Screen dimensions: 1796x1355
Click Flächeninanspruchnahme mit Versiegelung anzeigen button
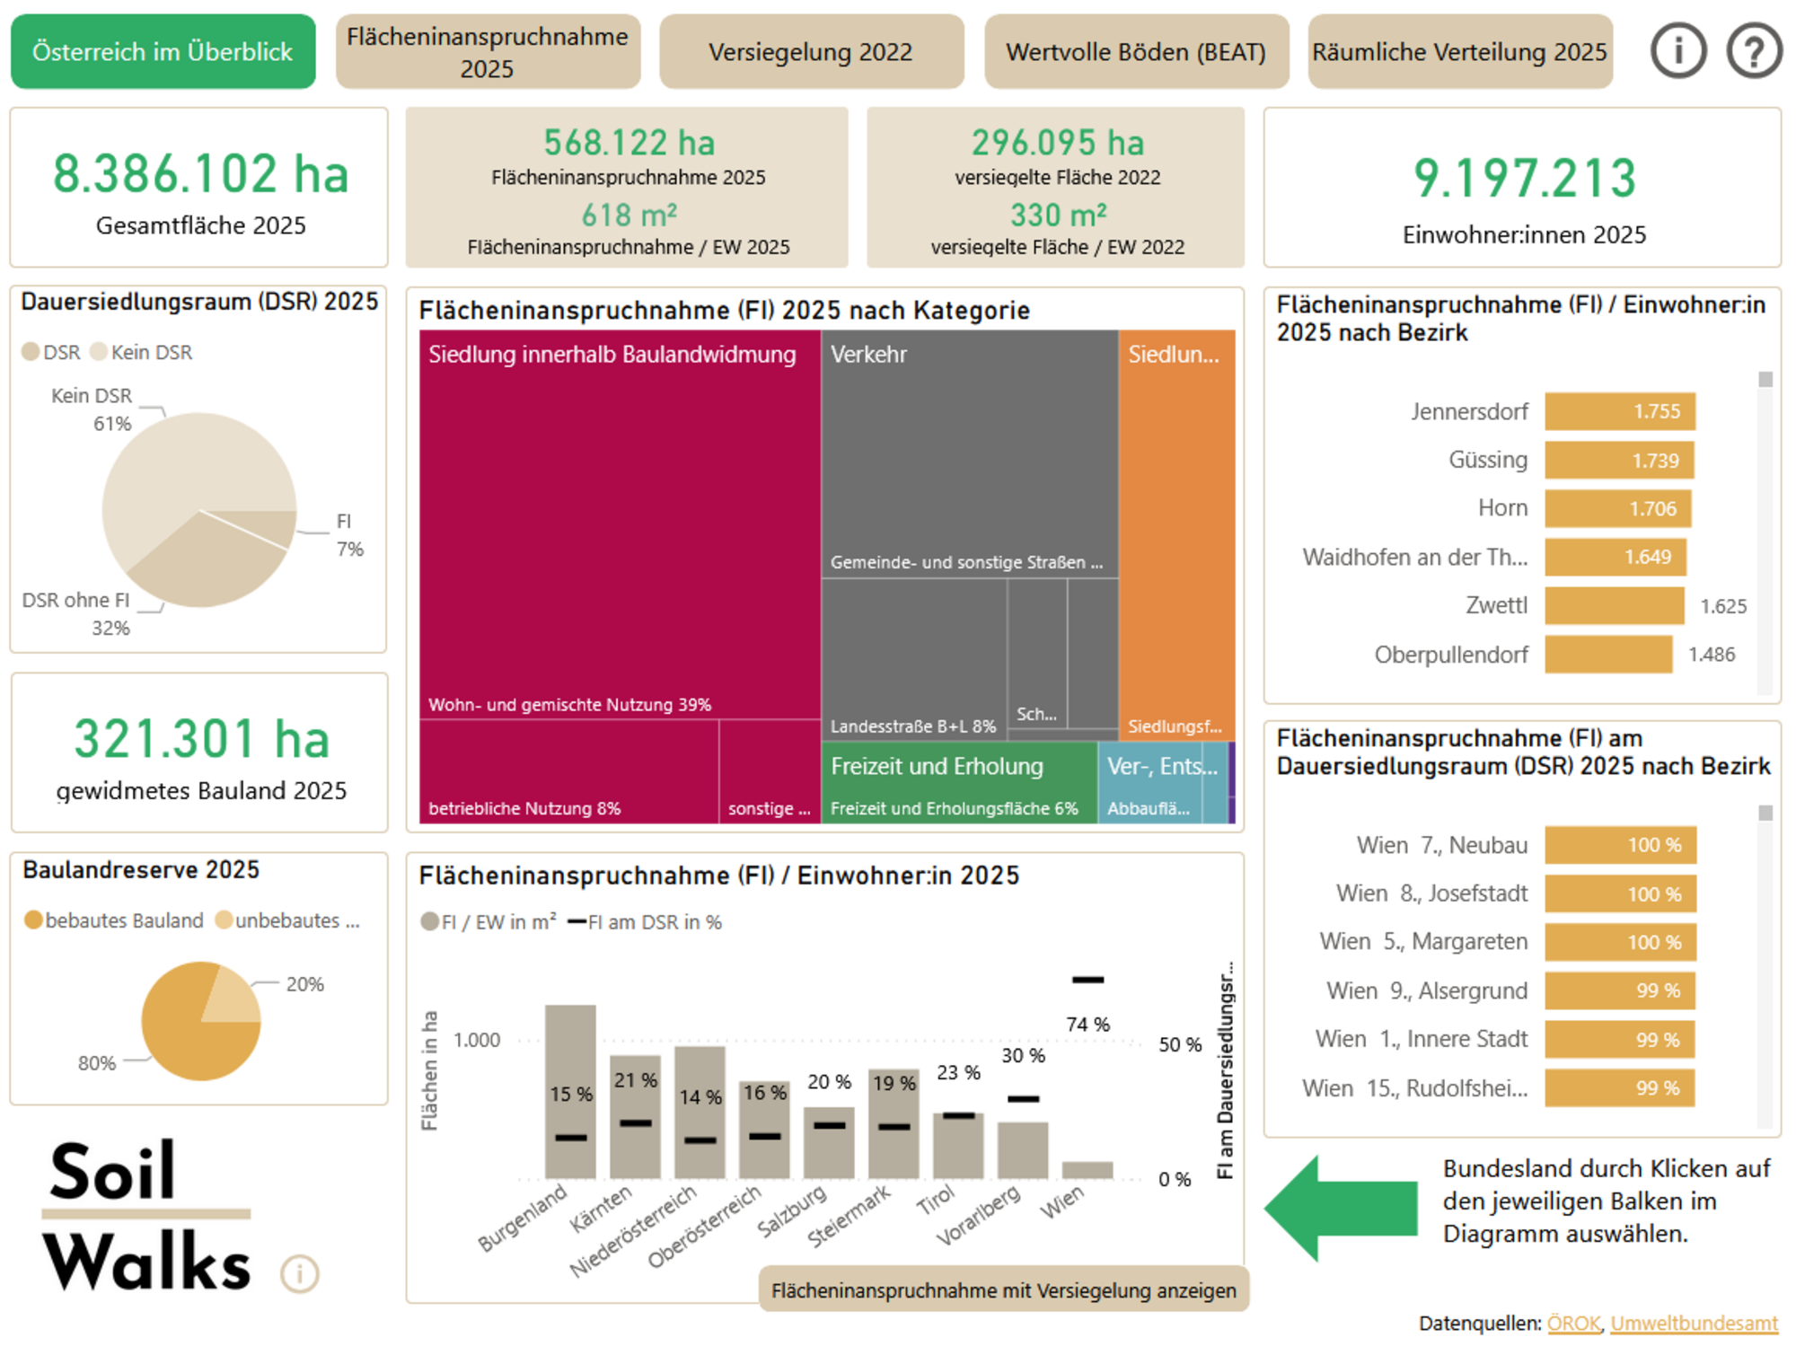[x=1003, y=1290]
